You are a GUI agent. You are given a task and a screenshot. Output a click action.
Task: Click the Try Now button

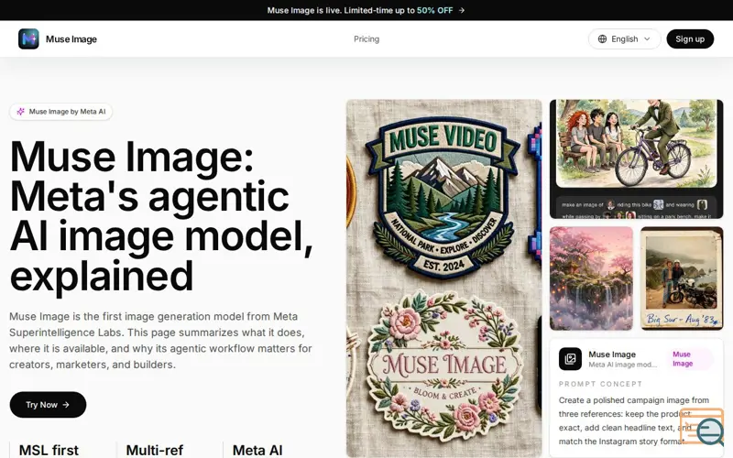tap(48, 405)
